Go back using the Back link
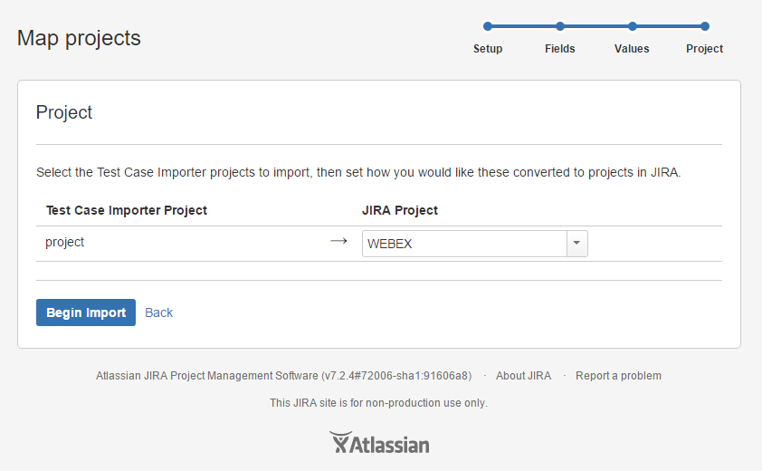The height and width of the screenshot is (471, 762). [x=159, y=312]
